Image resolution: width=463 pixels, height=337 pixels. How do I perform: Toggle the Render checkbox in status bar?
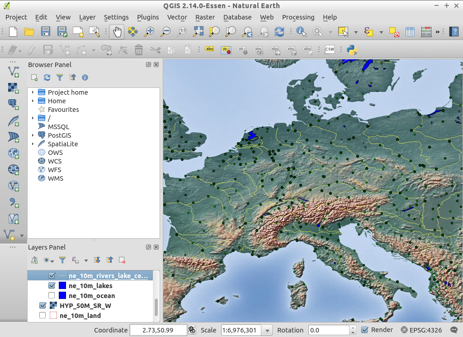point(365,330)
